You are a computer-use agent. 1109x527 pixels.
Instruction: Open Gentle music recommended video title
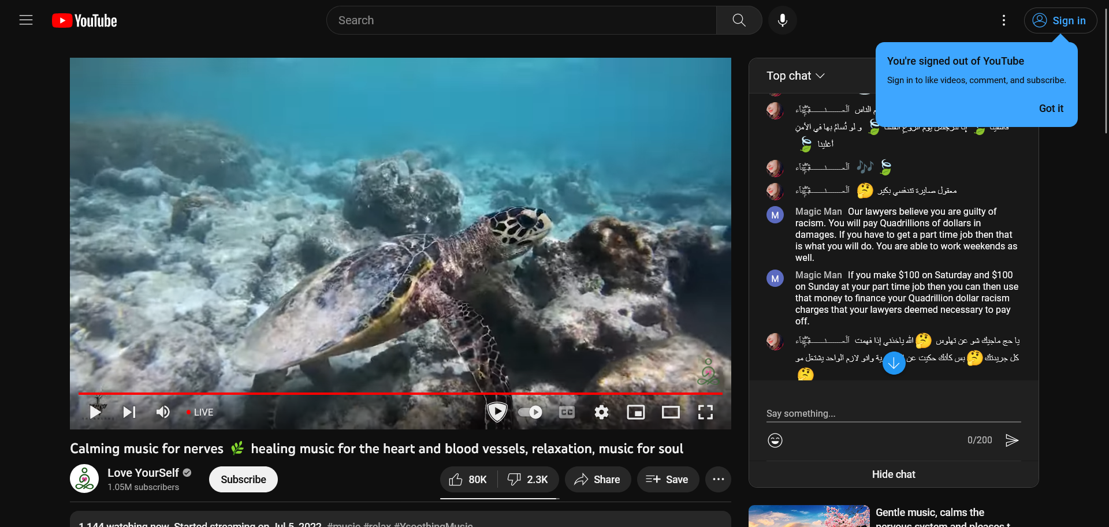[943, 518]
